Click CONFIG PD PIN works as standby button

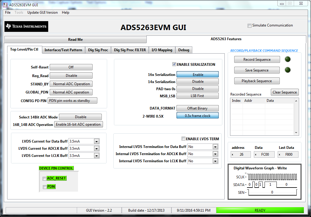72,101
